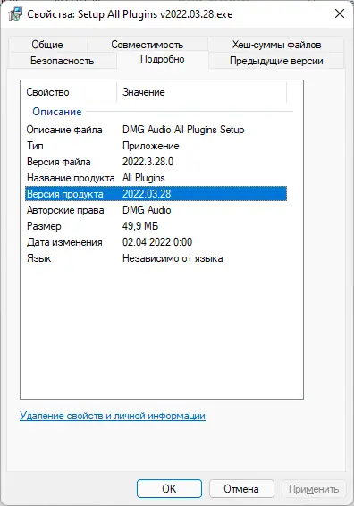Select the Размер property row
This screenshot has width=354, height=506.
[x=156, y=226]
